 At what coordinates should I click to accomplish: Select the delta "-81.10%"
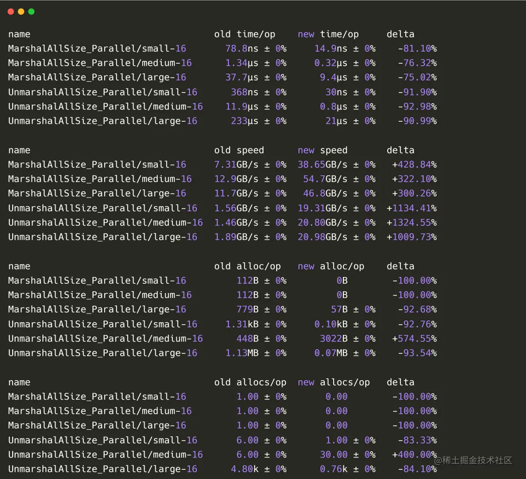(x=417, y=49)
